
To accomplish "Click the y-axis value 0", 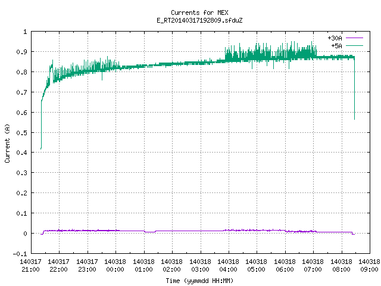I will click(25, 234).
